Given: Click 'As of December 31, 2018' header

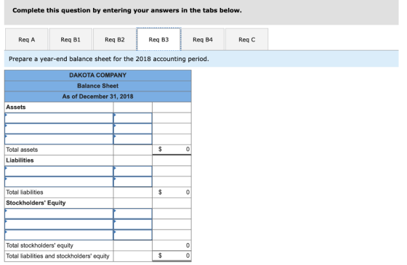Looking at the screenshot, I should click(x=98, y=97).
